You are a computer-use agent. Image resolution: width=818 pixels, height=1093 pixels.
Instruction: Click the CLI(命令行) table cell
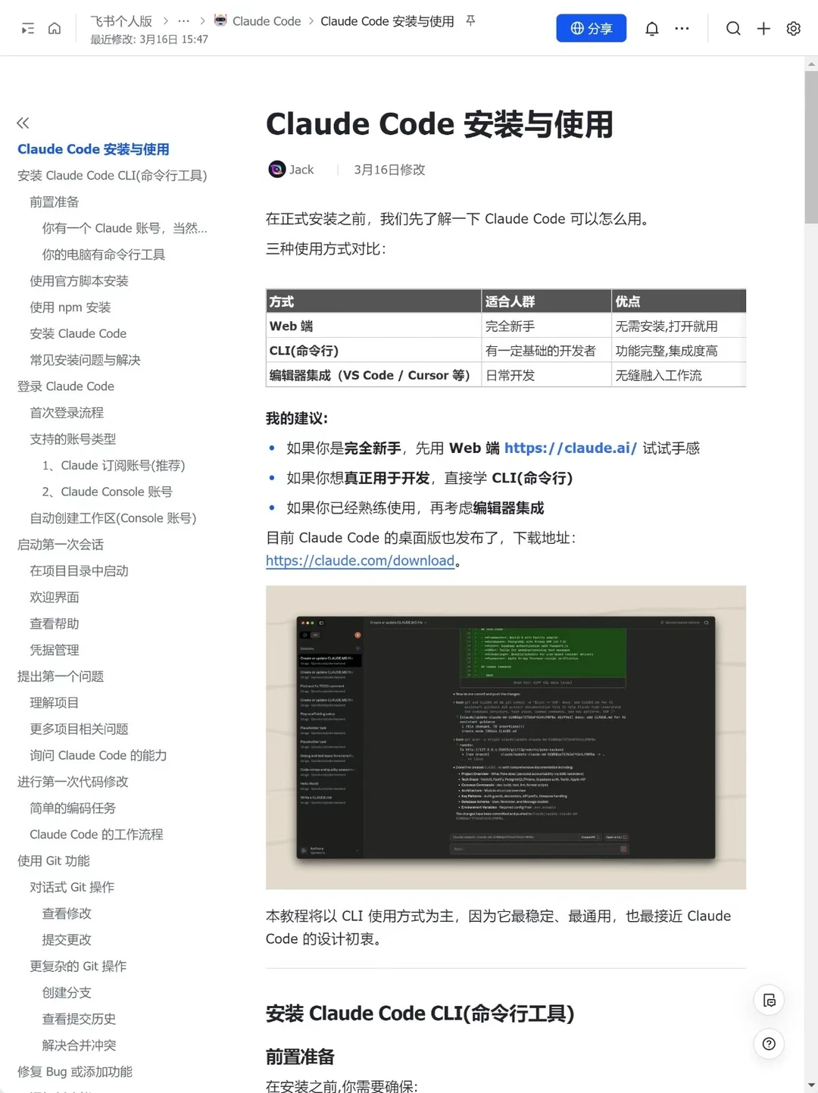373,351
